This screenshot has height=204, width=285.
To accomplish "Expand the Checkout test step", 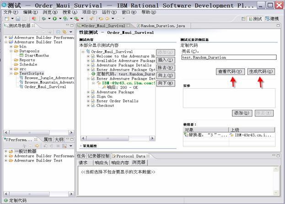I will pyautogui.click(x=88, y=106).
